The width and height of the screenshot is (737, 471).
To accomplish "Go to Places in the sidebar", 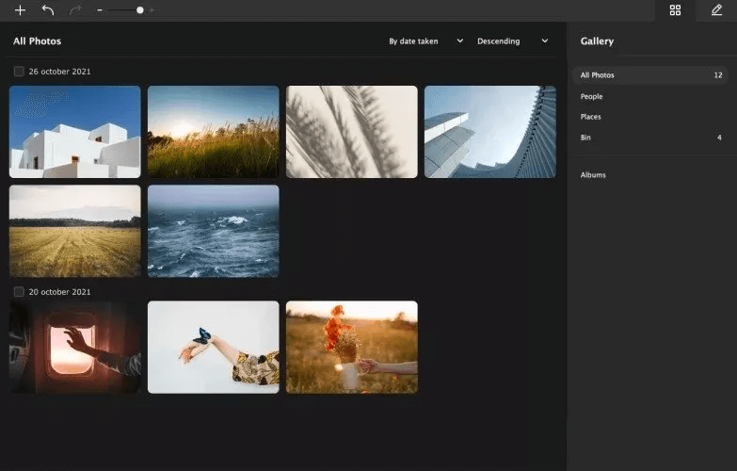I will pyautogui.click(x=591, y=117).
